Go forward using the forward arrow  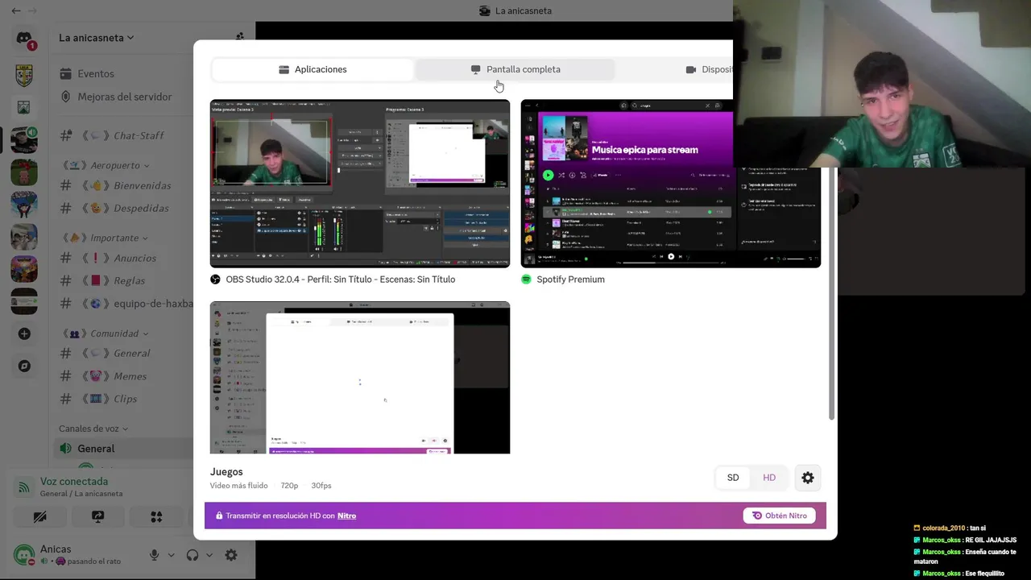33,11
